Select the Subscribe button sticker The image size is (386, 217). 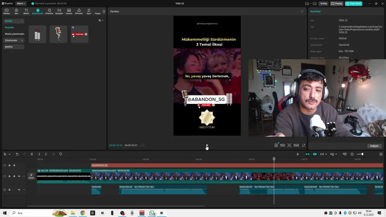[80, 34]
